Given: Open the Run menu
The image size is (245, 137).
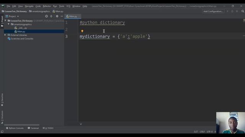Looking at the screenshot, I should tap(55, 6).
